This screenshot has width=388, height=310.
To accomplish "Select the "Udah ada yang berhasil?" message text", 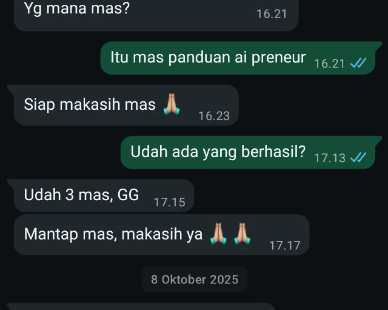I will click(218, 152).
